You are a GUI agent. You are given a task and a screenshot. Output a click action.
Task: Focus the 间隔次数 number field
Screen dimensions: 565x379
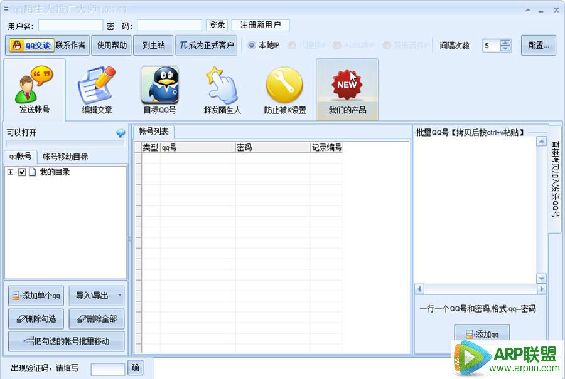491,46
